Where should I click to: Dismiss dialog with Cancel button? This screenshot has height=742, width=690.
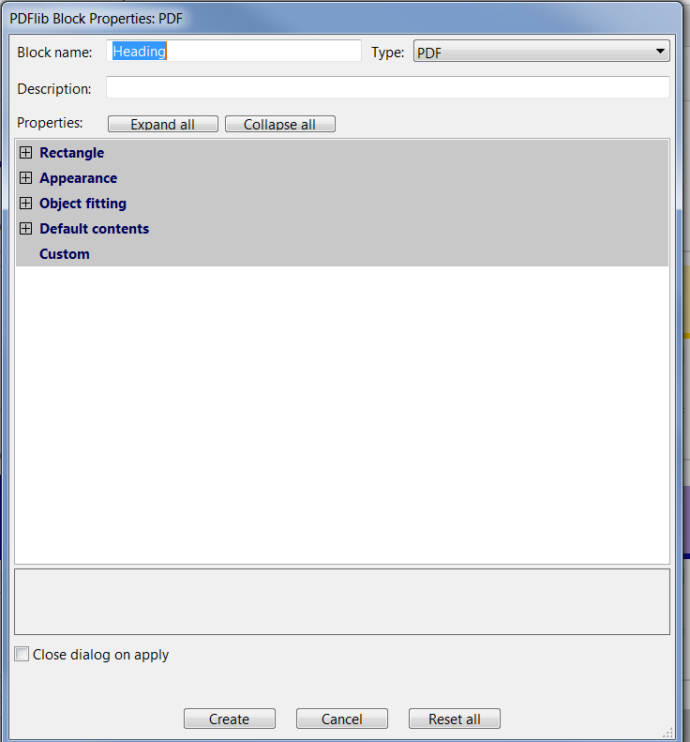point(342,719)
